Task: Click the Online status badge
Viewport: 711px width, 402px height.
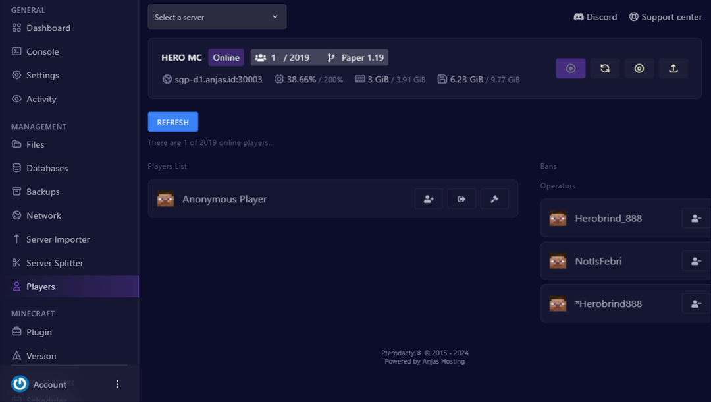Action: click(x=226, y=57)
